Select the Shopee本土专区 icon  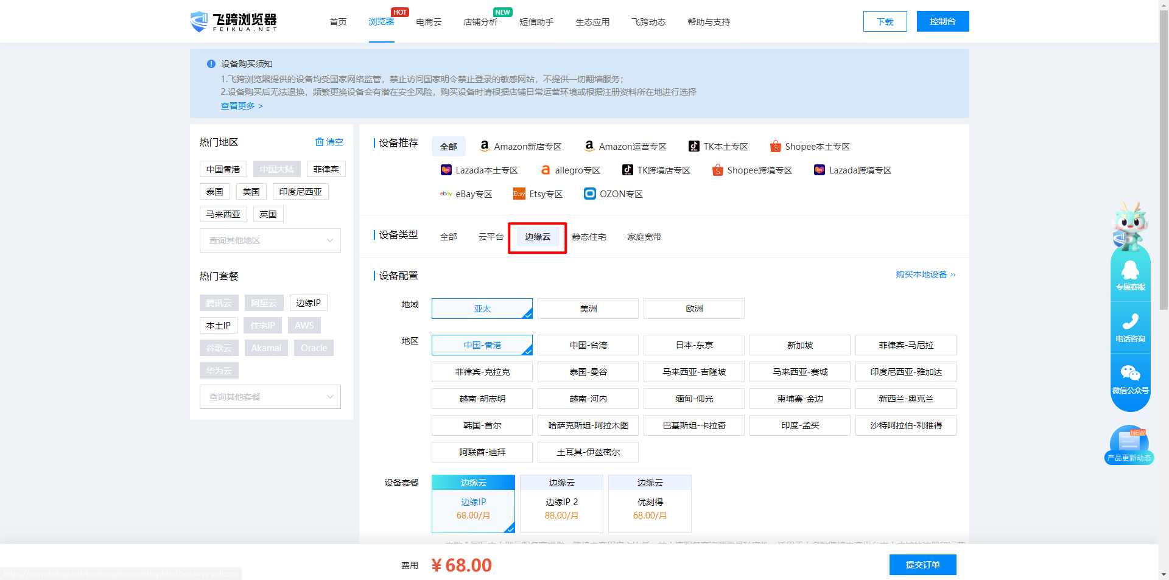coord(776,146)
